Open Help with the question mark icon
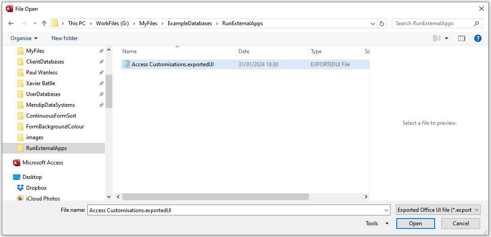Image resolution: width=491 pixels, height=237 pixels. click(478, 38)
